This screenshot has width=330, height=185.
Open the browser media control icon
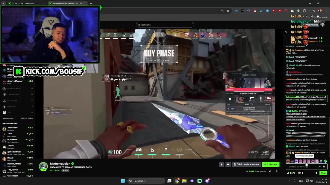(314, 11)
